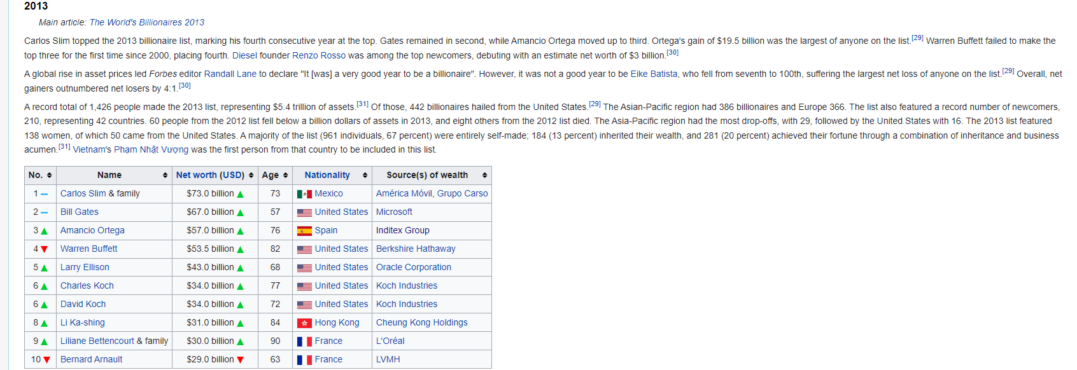
Task: Open citation [31] after 'trillion of assets'
Action: coord(362,104)
